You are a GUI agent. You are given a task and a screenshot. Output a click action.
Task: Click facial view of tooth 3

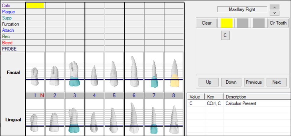click(x=74, y=72)
